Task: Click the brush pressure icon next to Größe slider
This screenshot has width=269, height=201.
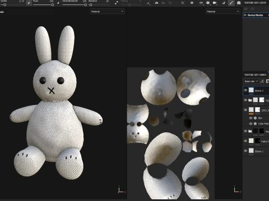Action: (29, 3)
